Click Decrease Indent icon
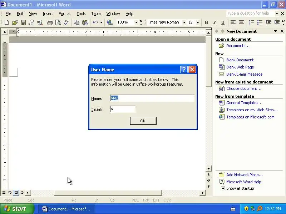Viewport: 286px width, 214px height. [268, 22]
